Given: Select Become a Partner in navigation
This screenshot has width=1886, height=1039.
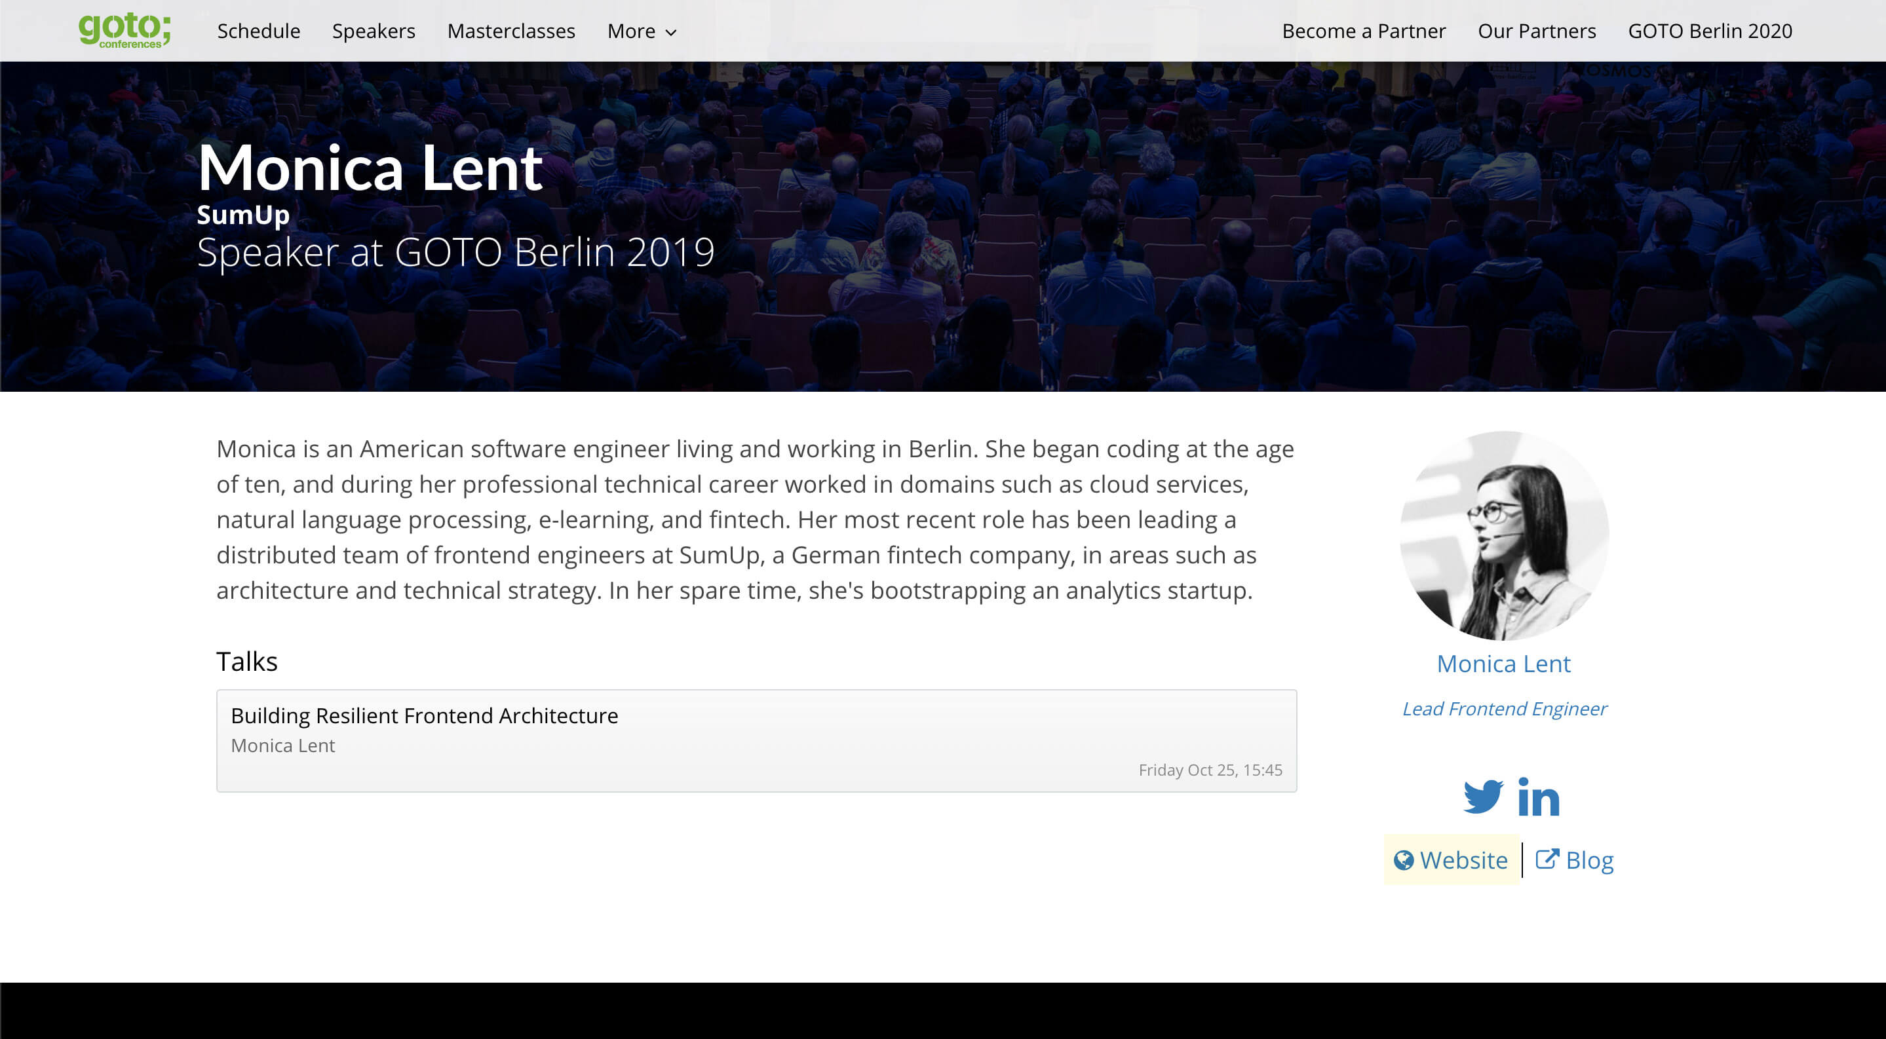Looking at the screenshot, I should coord(1364,31).
